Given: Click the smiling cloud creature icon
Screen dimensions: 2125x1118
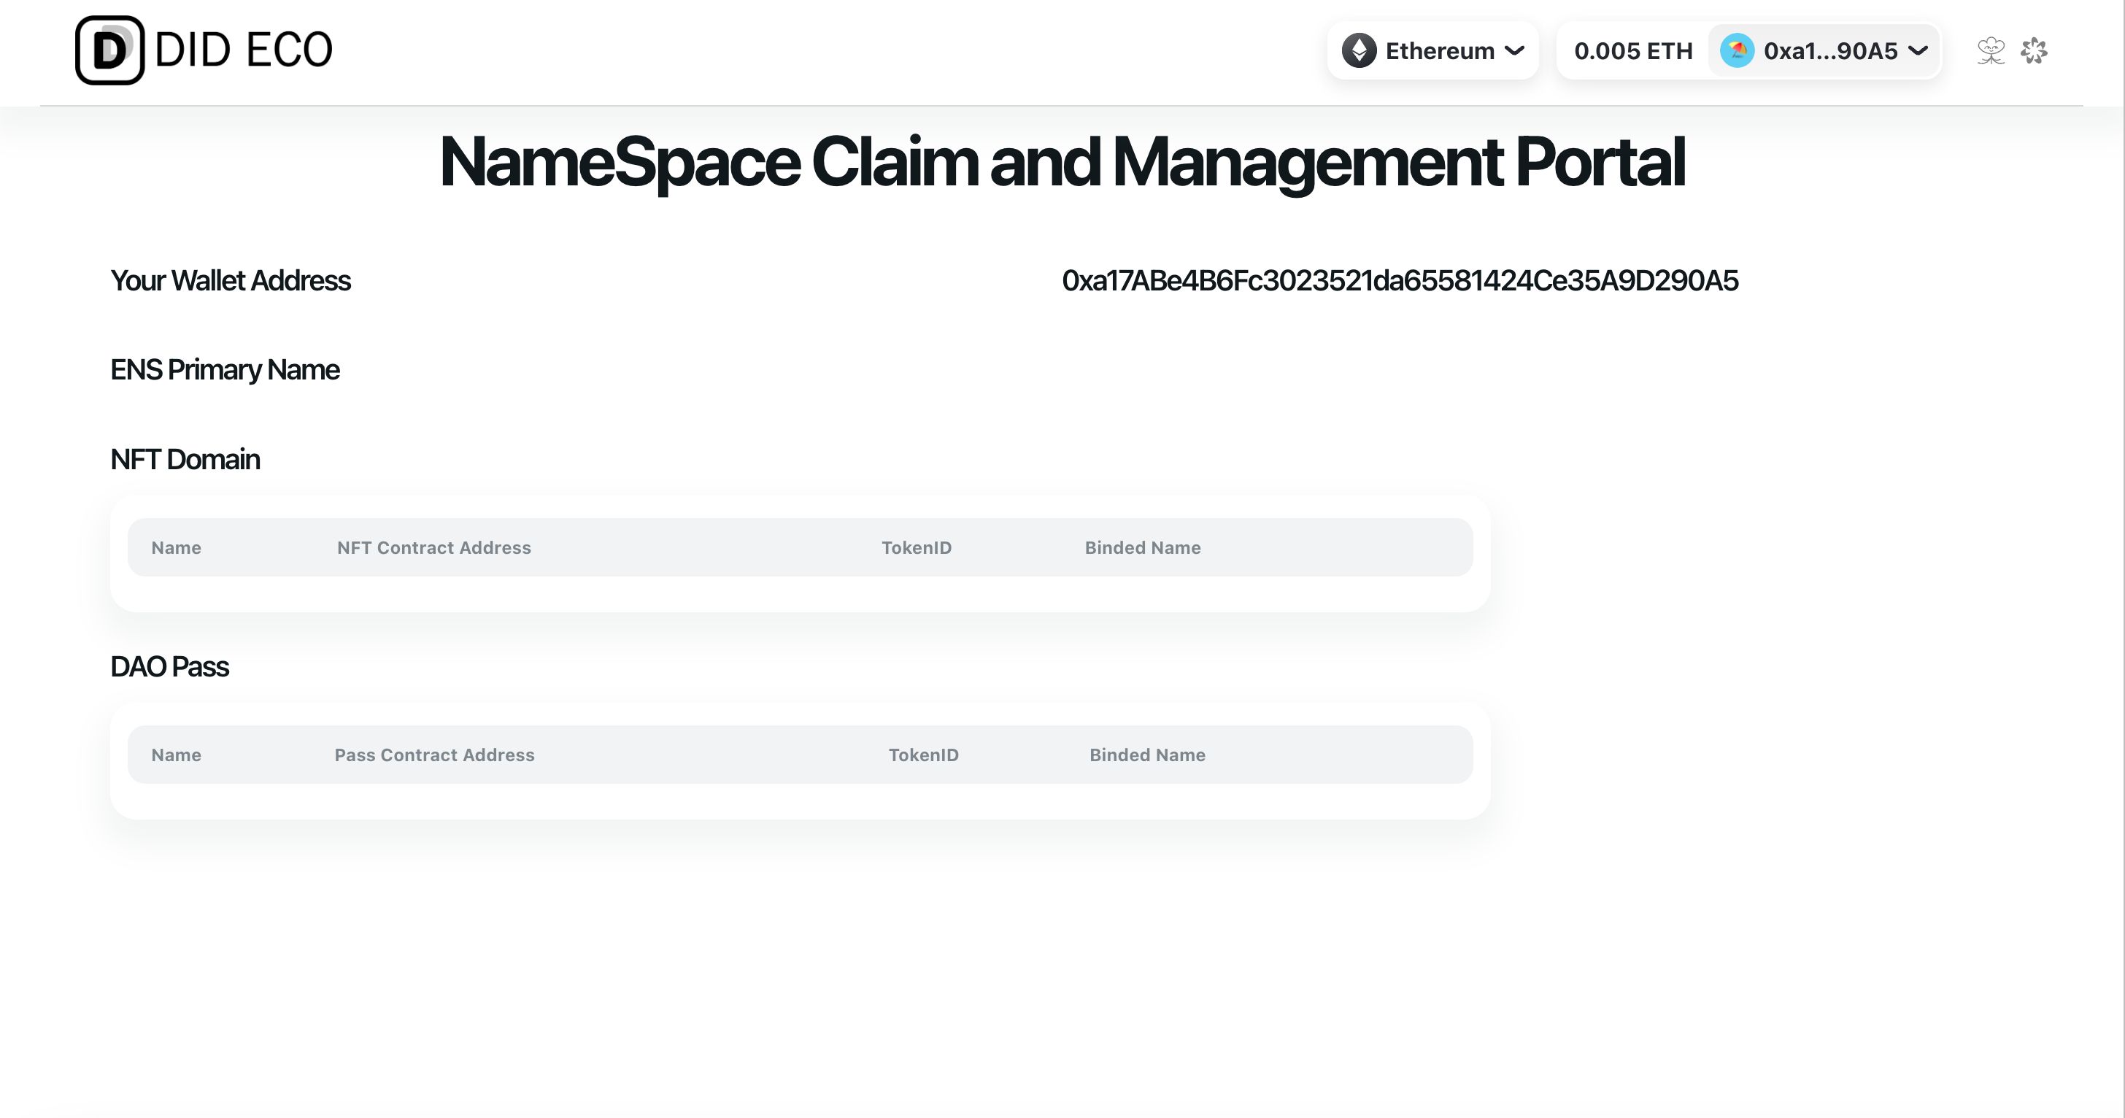Looking at the screenshot, I should tap(1991, 51).
